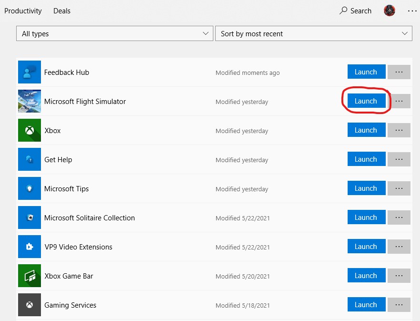
Task: Click the Search label in header
Action: (x=361, y=11)
